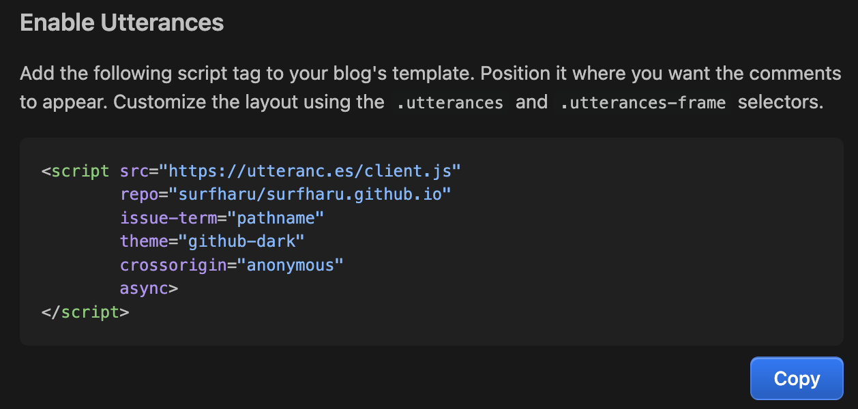This screenshot has height=409, width=858.
Task: Click the "anonymous" crossorigin value
Action: [285, 264]
